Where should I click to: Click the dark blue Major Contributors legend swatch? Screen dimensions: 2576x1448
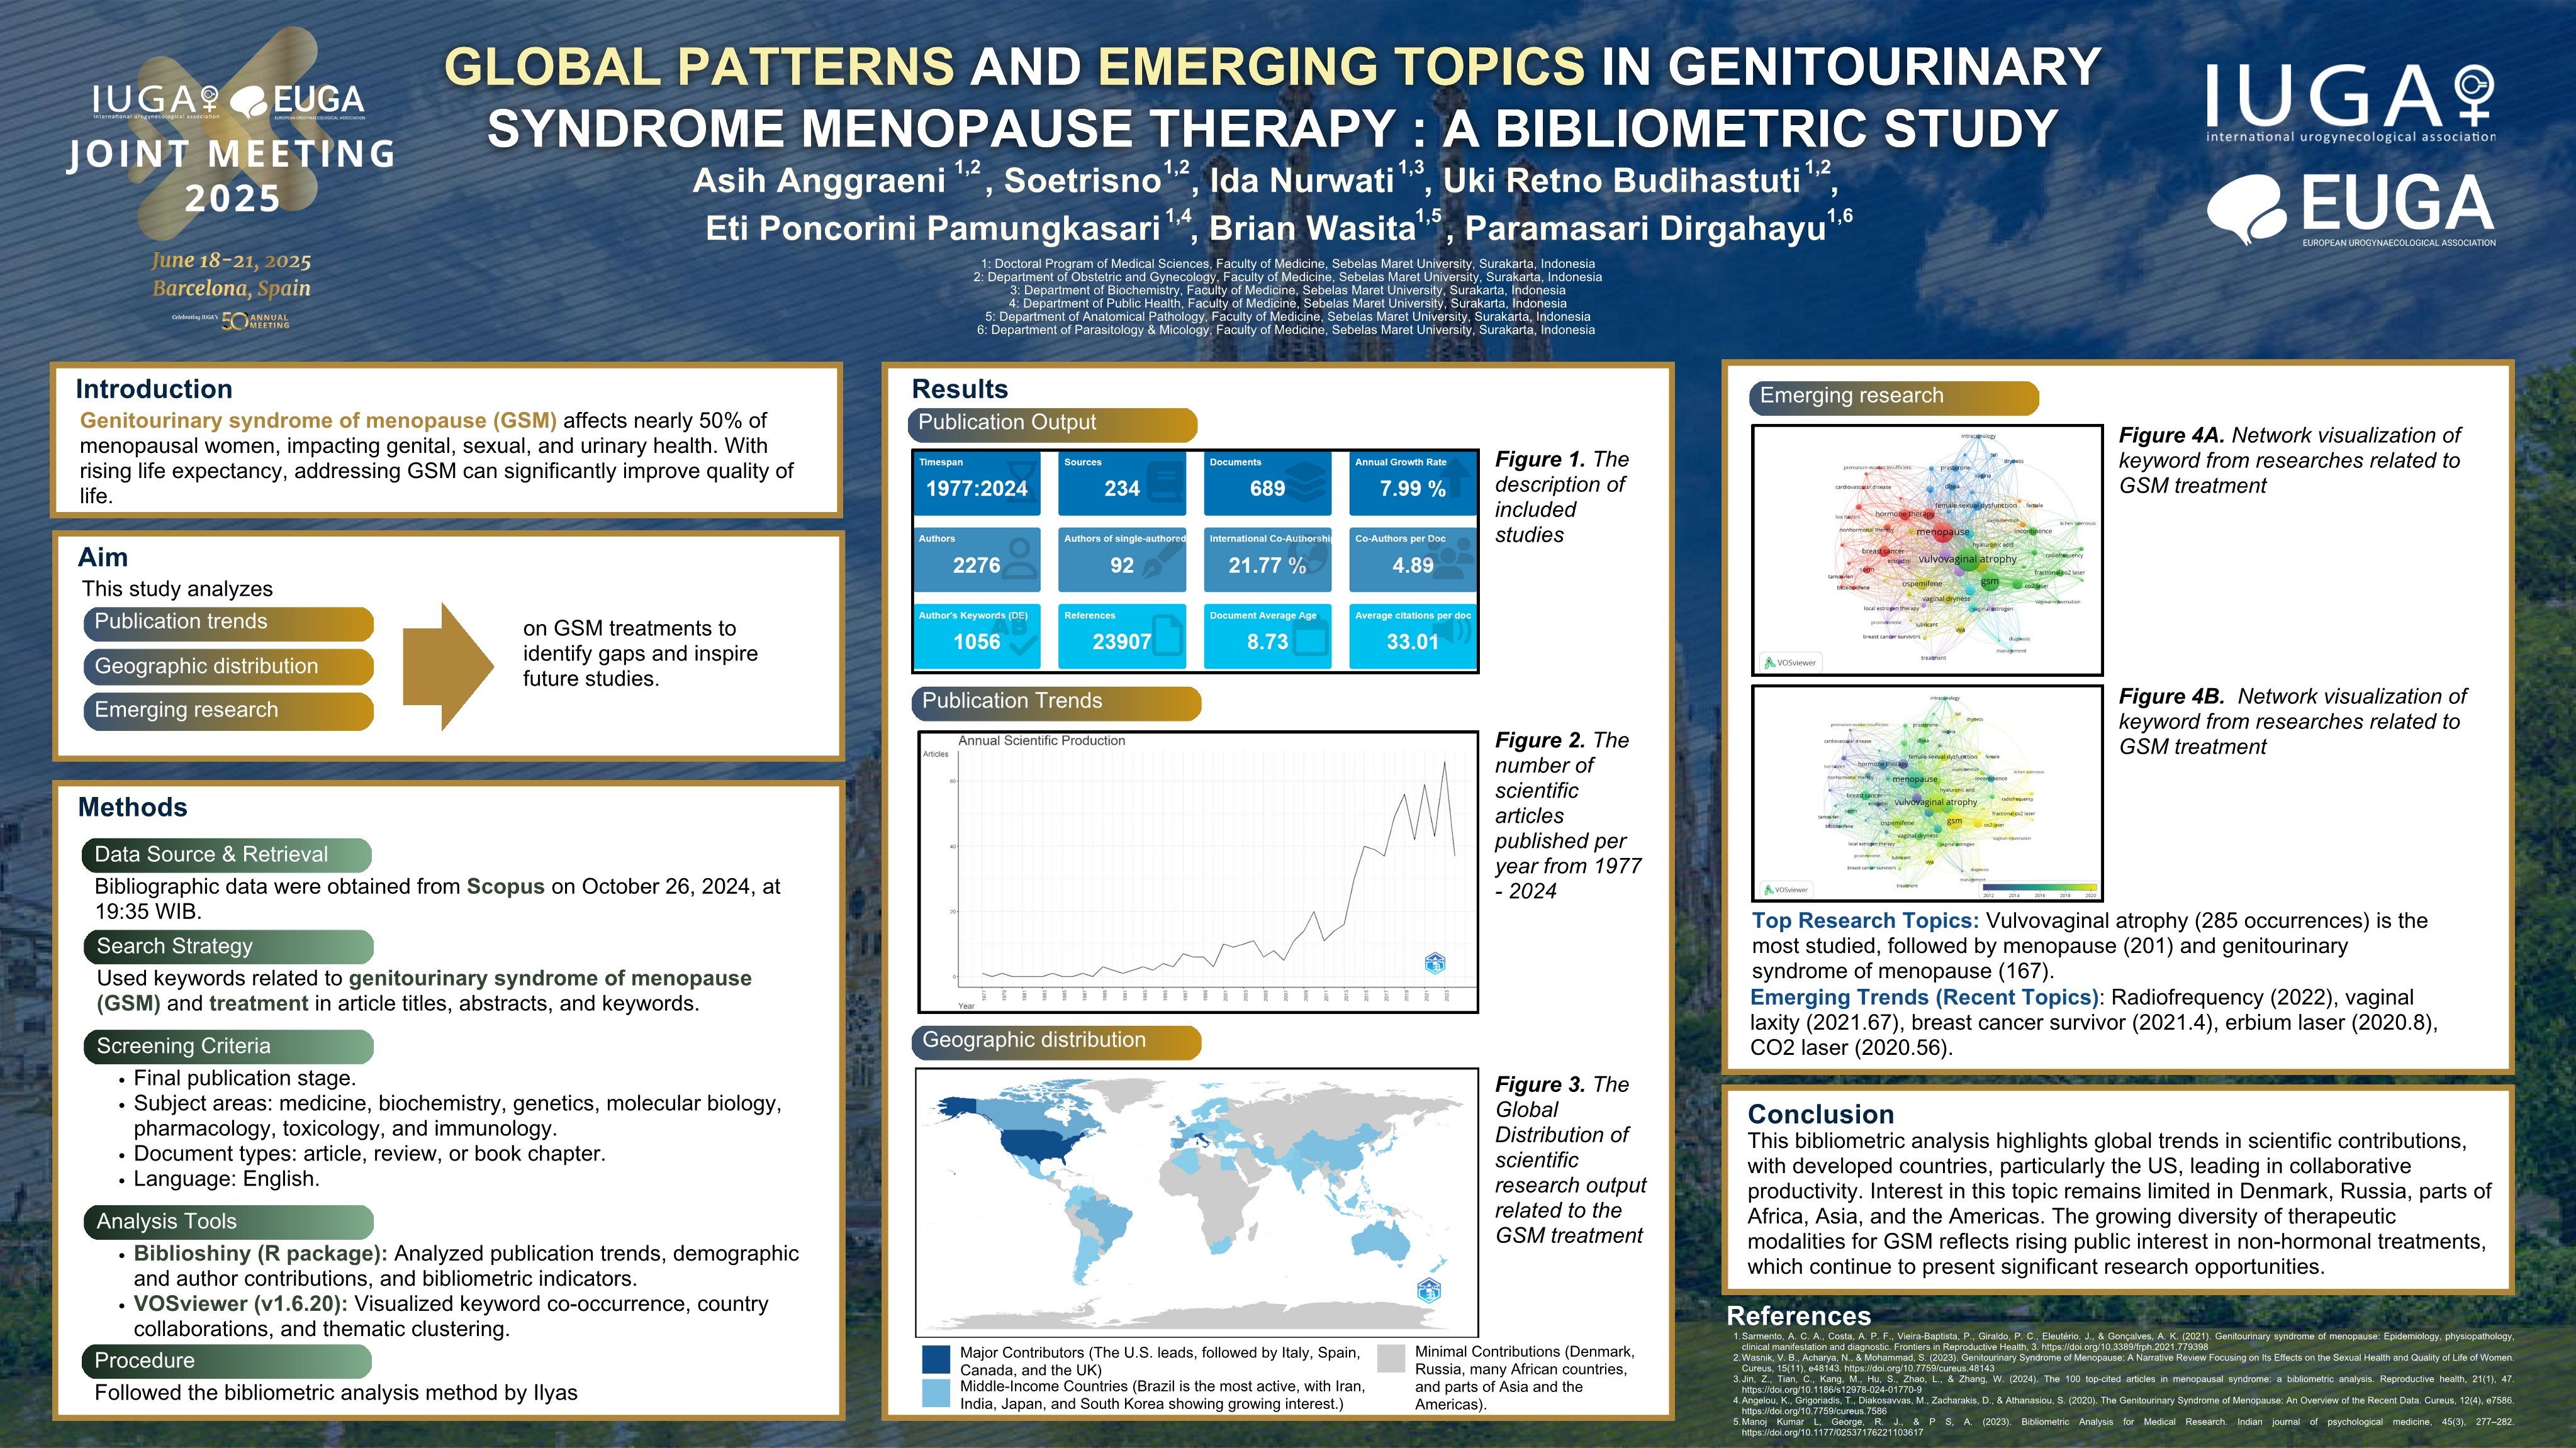pos(935,1359)
